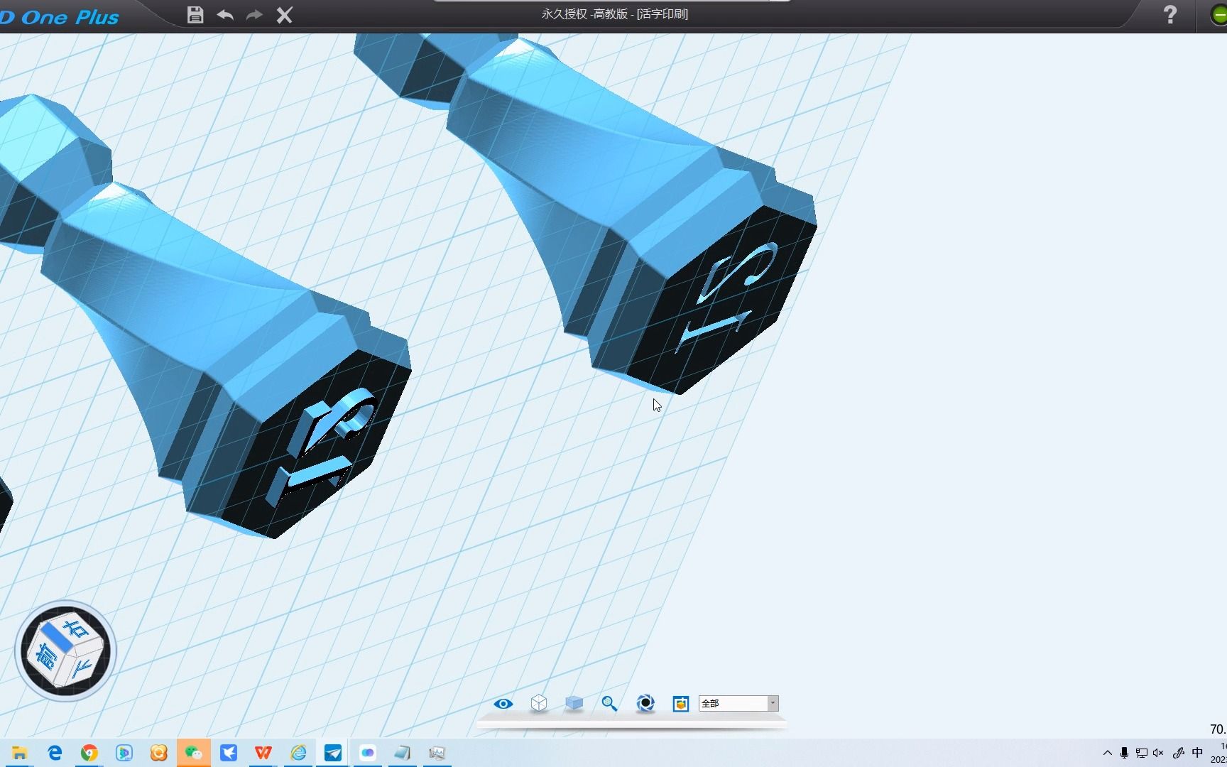Open WPS Office from taskbar
Image resolution: width=1227 pixels, height=767 pixels.
pos(263,753)
